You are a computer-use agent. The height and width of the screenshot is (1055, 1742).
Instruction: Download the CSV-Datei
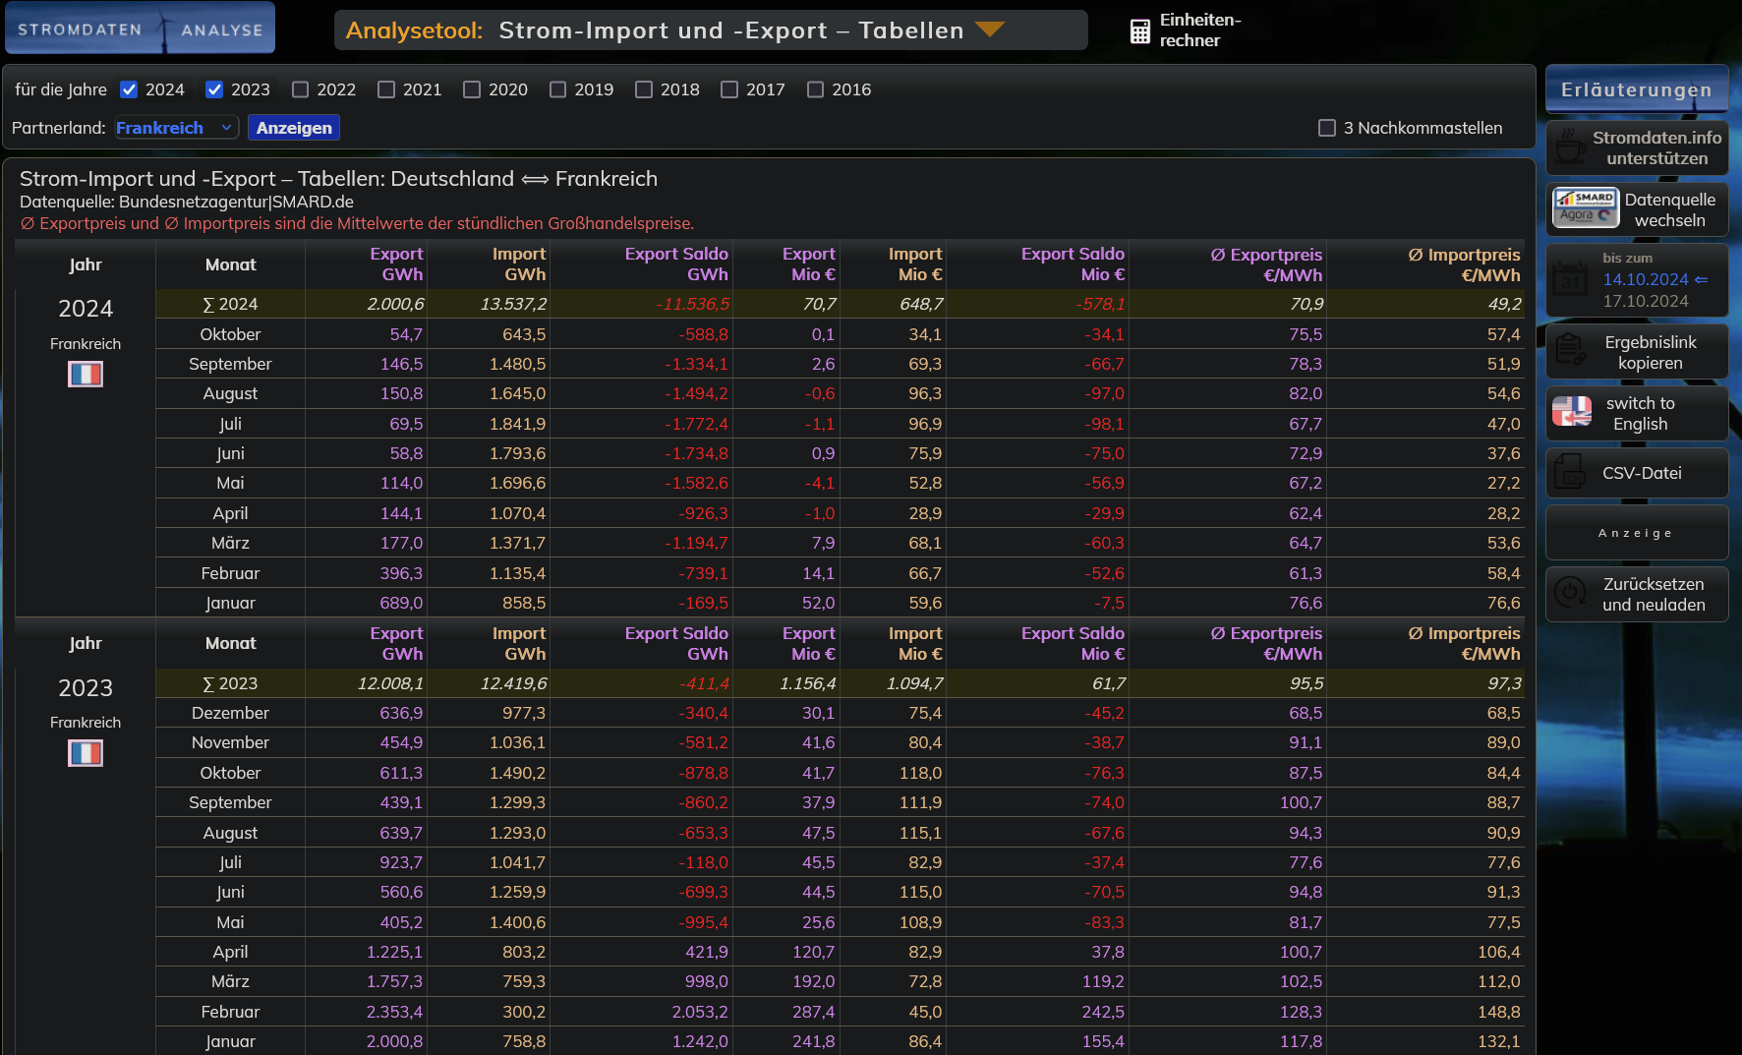tap(1637, 473)
